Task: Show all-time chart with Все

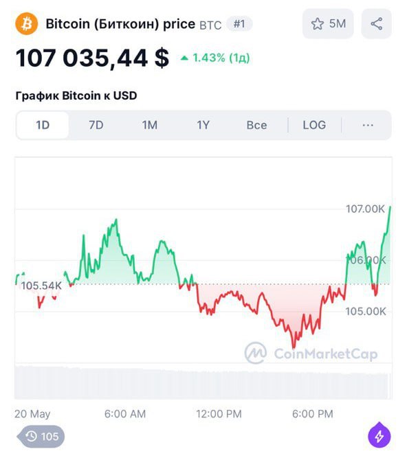Action: pyautogui.click(x=256, y=125)
